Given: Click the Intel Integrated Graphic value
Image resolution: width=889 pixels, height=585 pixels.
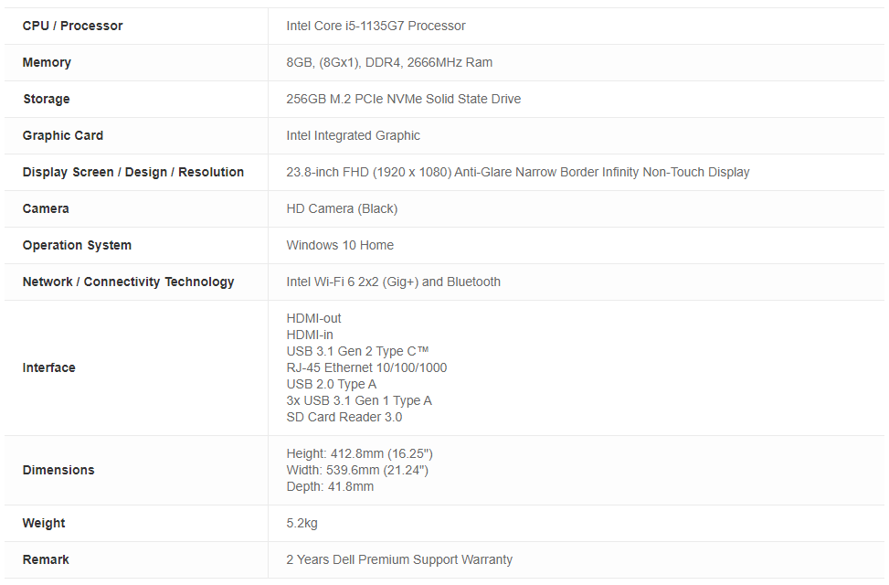Looking at the screenshot, I should click(x=353, y=135).
